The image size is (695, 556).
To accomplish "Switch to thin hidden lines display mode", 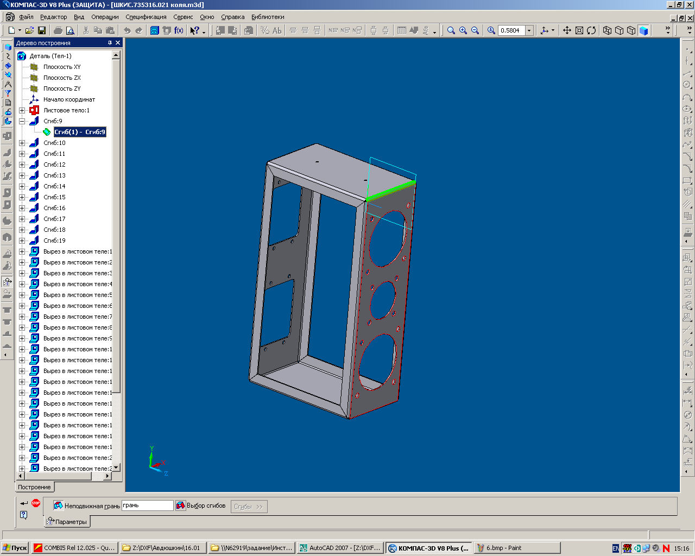I will [x=631, y=30].
